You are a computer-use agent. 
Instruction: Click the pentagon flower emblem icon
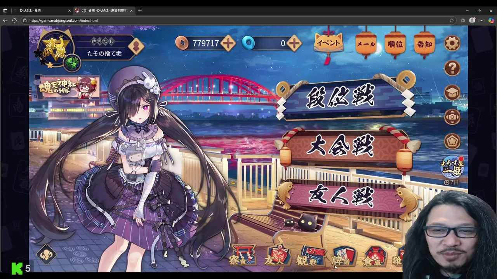point(452,141)
